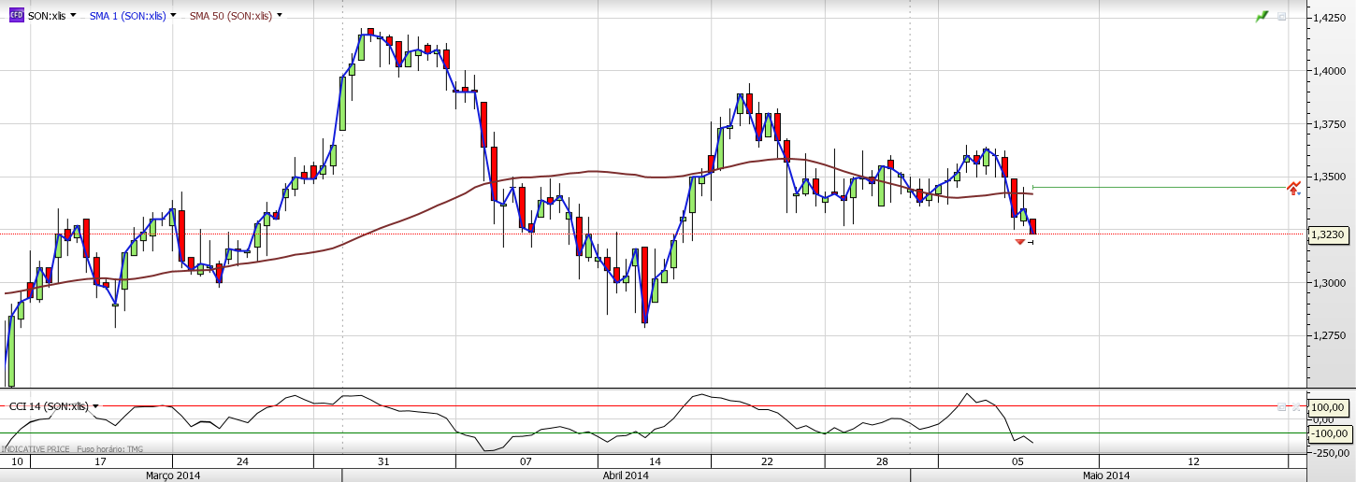Expand the SMA 1 (SON:xlis) indicator menu
This screenshot has height=482, width=1356.
point(173,16)
